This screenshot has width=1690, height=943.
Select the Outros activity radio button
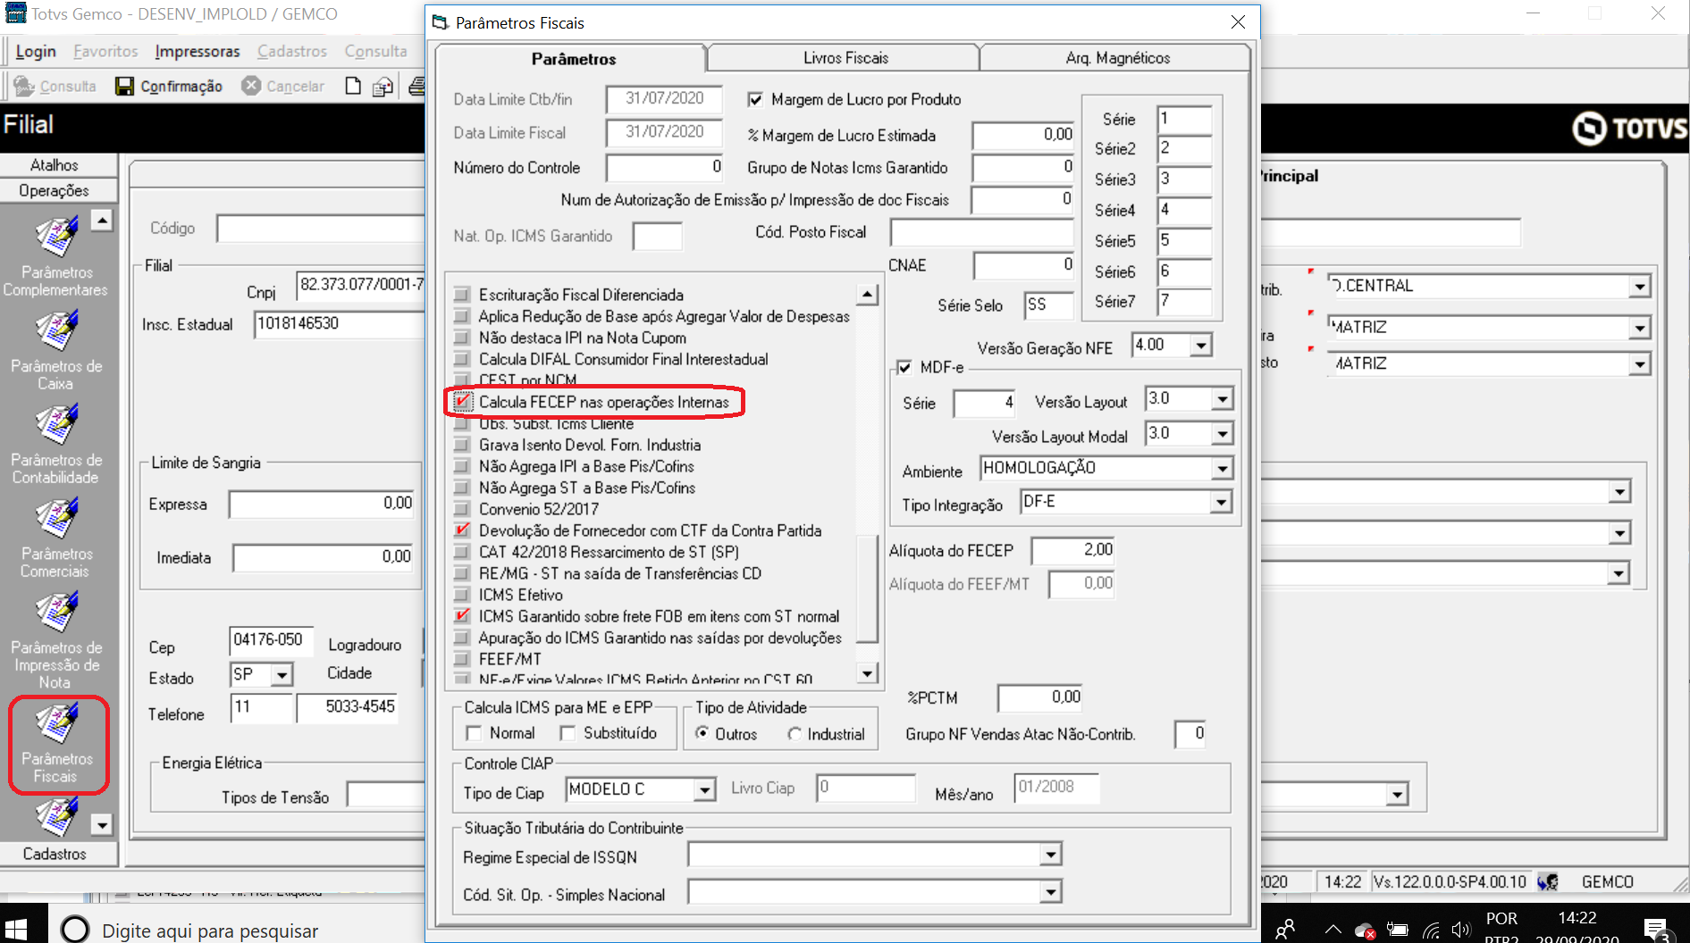[702, 733]
